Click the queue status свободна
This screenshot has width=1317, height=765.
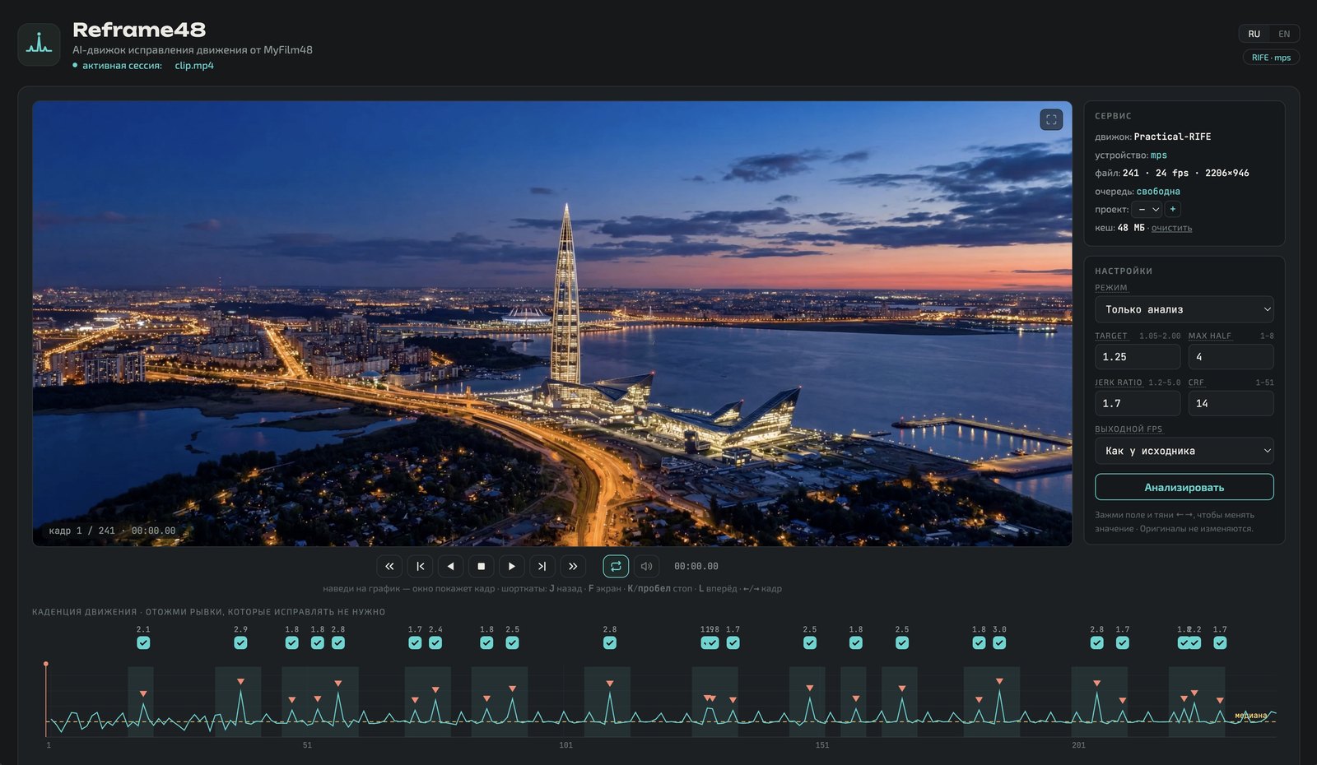click(x=1158, y=192)
